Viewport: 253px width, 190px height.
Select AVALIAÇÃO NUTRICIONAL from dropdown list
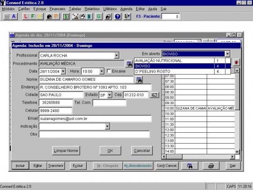pos(182,61)
